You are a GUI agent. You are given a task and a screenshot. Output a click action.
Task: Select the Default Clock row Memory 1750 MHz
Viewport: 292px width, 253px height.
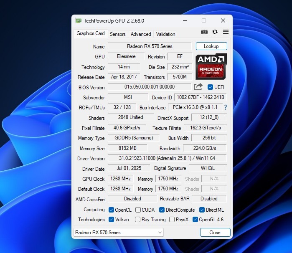(x=168, y=189)
